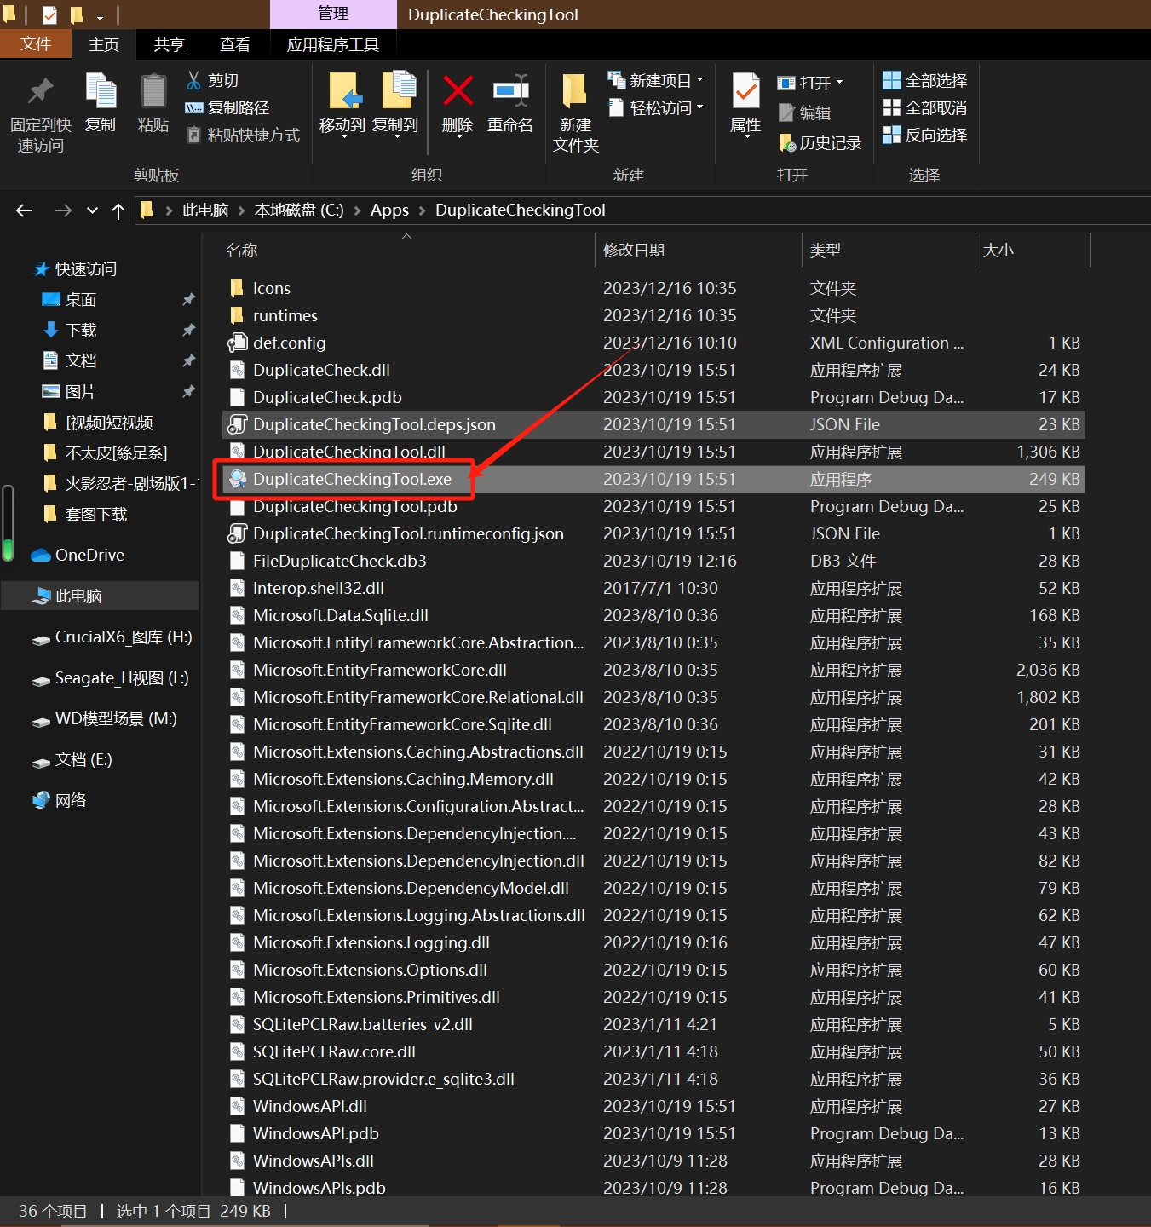Click the Manage (管理) contextual tab
Viewport: 1151px width, 1227px height.
click(333, 14)
